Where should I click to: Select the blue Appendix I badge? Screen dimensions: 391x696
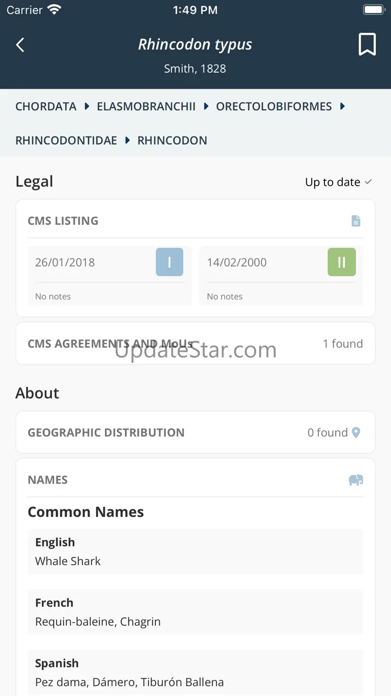169,262
